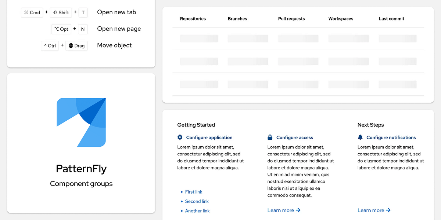Open Another link in the Getting Started card
The image size is (441, 220).
197,211
